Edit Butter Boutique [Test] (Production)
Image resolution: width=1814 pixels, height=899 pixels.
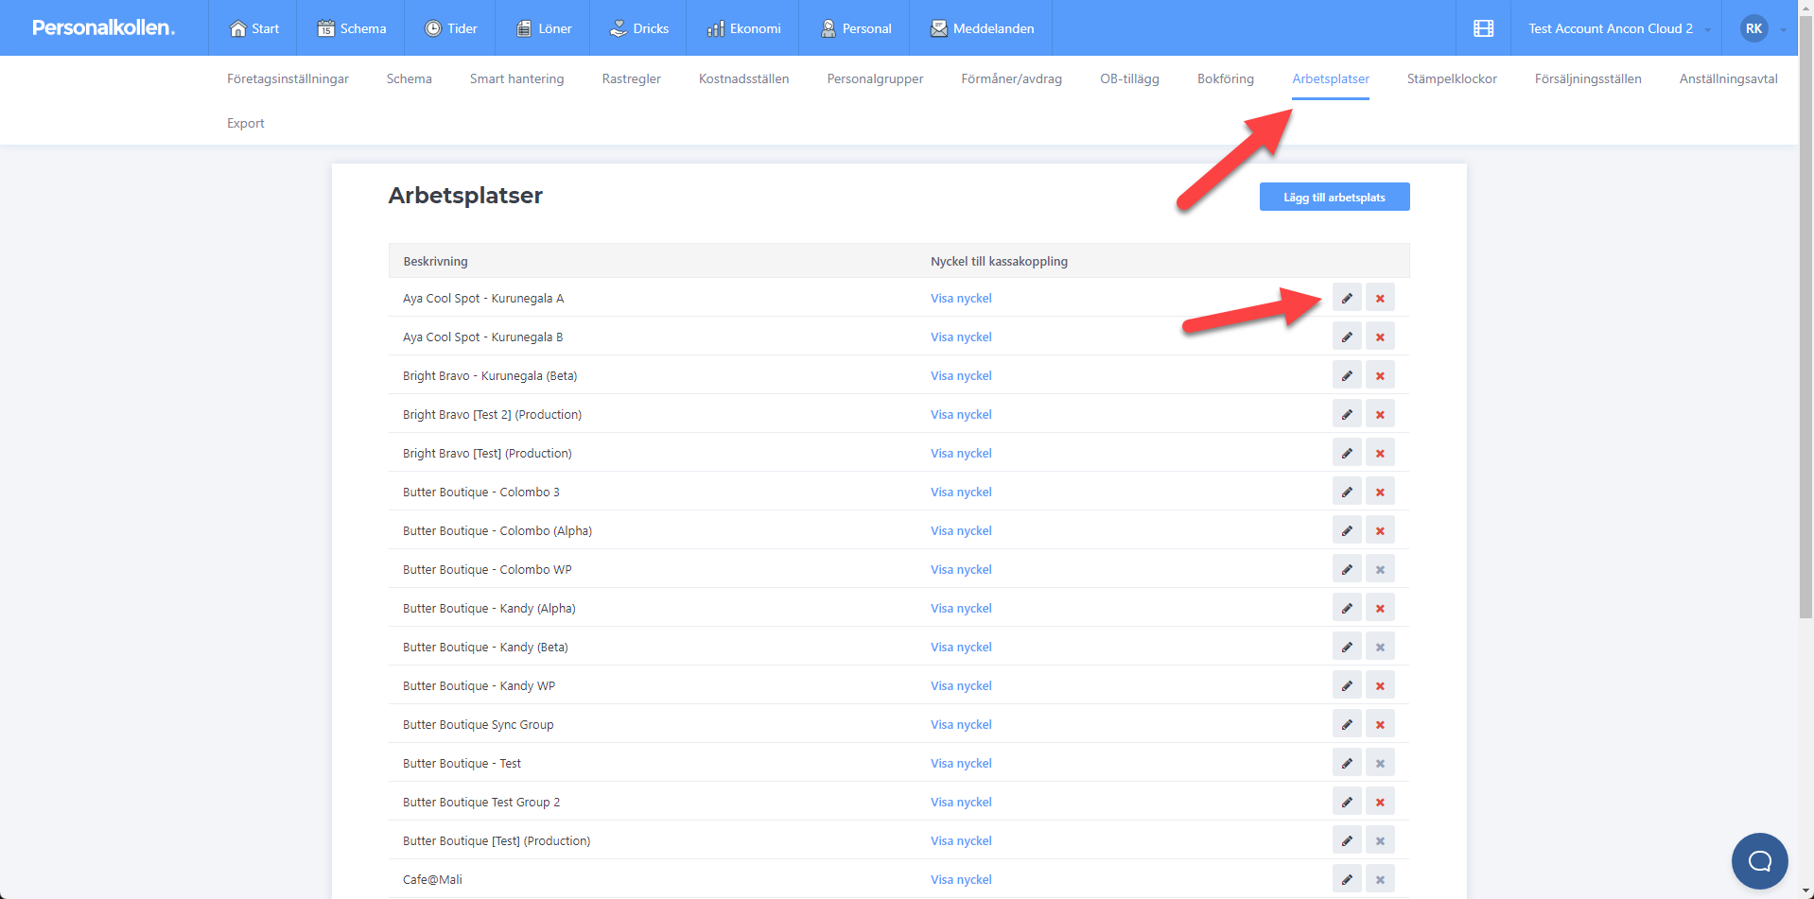tap(1347, 840)
